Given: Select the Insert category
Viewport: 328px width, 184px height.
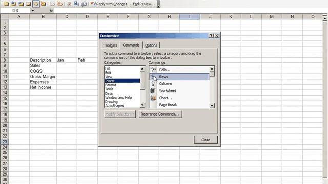Looking at the screenshot, I should [x=122, y=81].
